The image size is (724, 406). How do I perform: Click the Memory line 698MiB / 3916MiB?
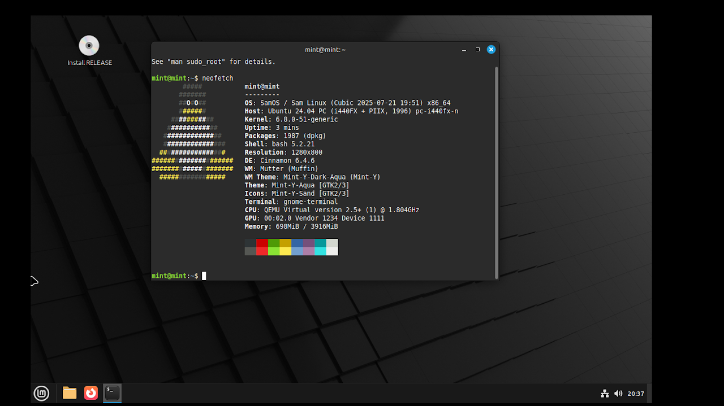click(291, 226)
